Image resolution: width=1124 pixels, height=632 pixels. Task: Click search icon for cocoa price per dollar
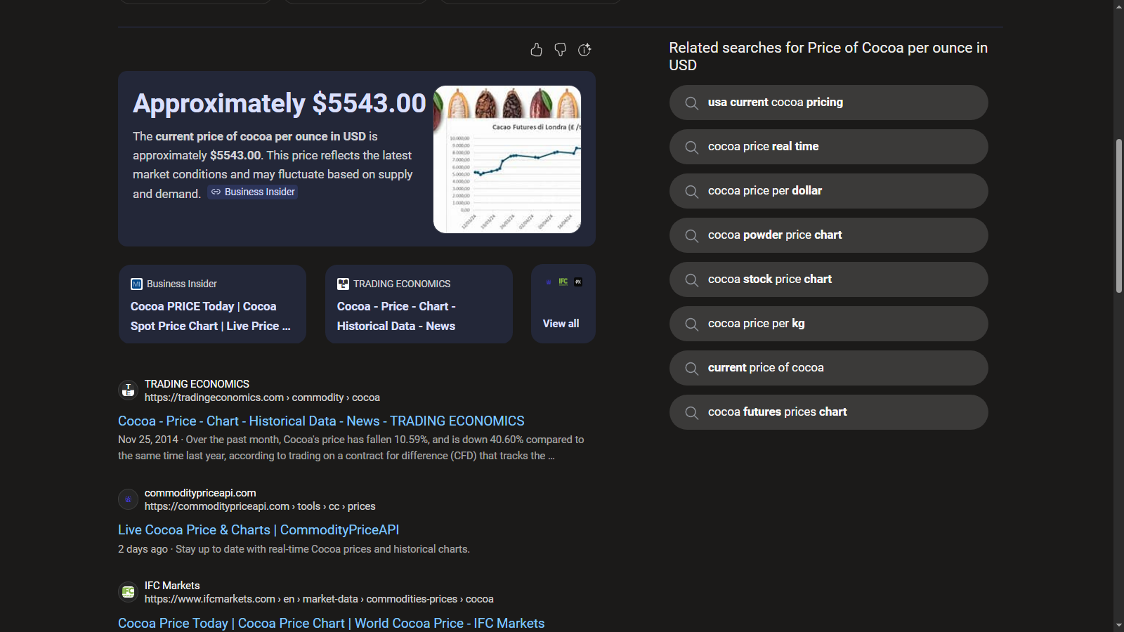point(692,192)
